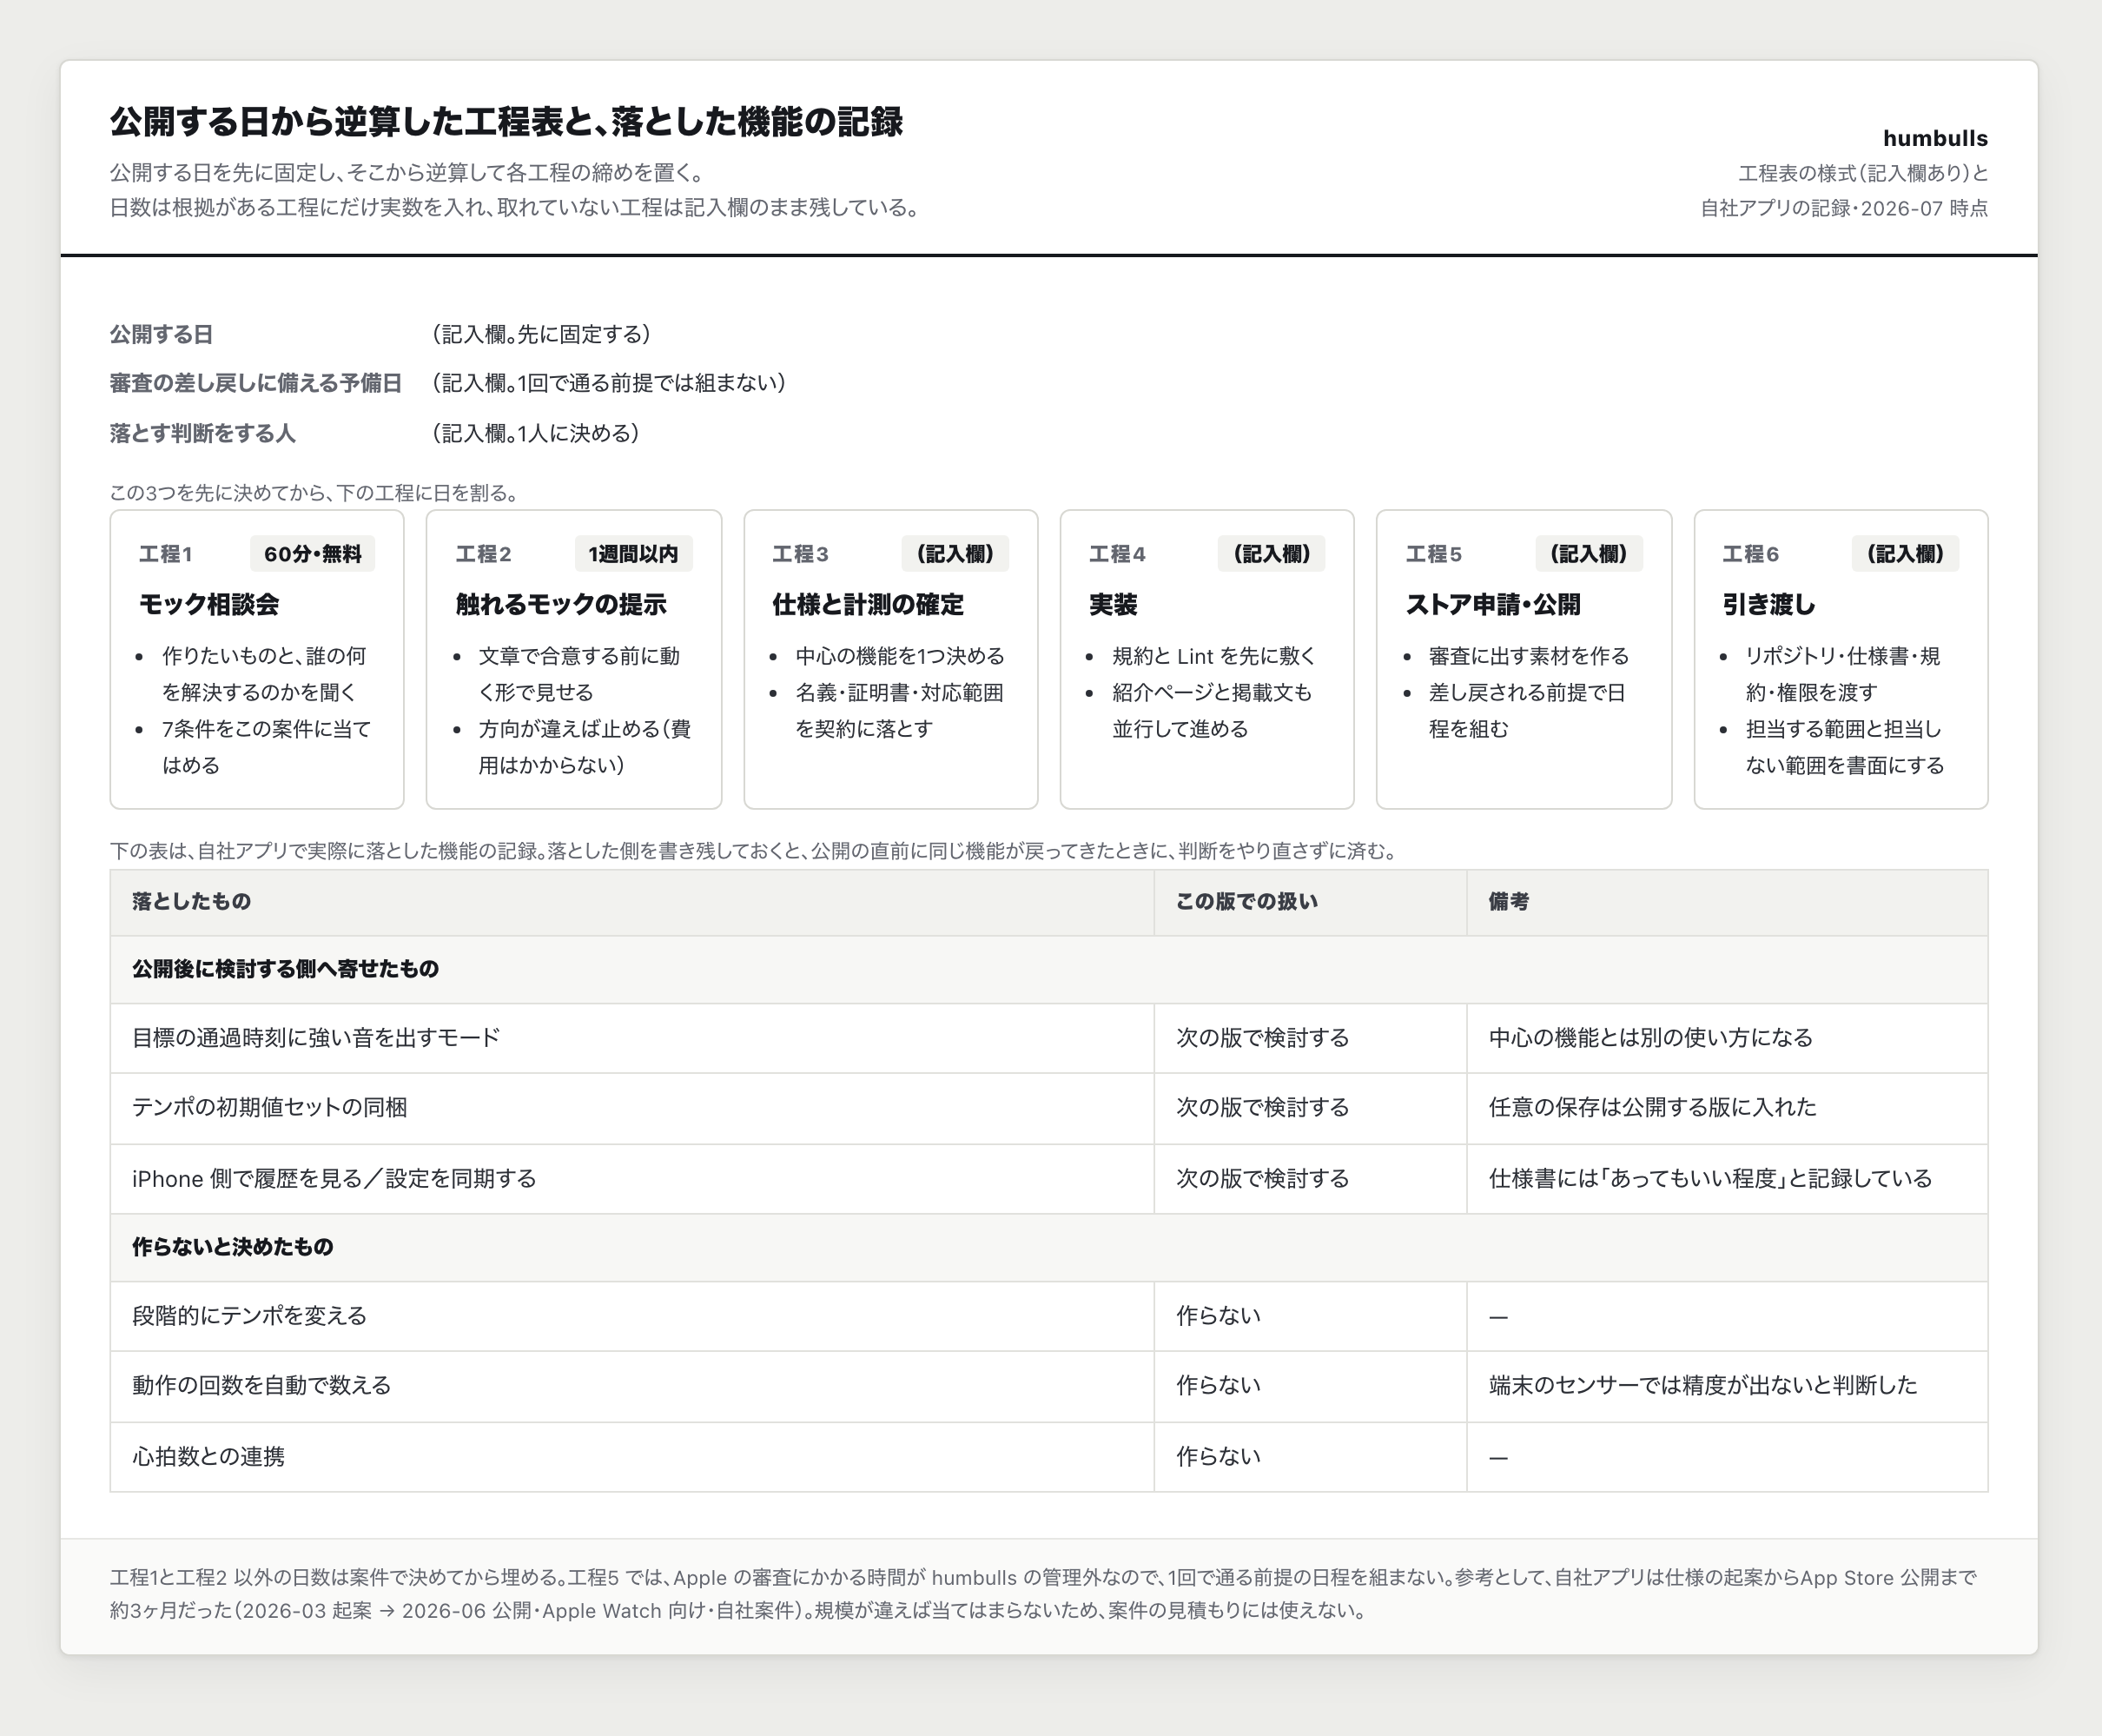This screenshot has width=2102, height=1736.
Task: Select the row 心拍数との連携
Action: pos(1048,1457)
